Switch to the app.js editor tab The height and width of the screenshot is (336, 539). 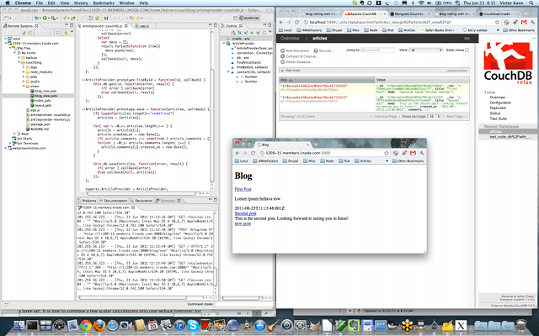[x=142, y=26]
